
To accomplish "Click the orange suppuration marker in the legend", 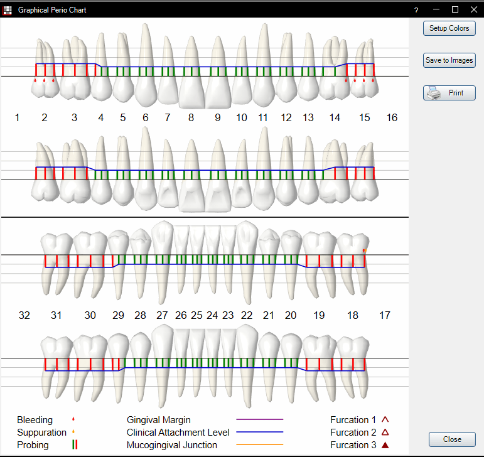I will tap(73, 432).
